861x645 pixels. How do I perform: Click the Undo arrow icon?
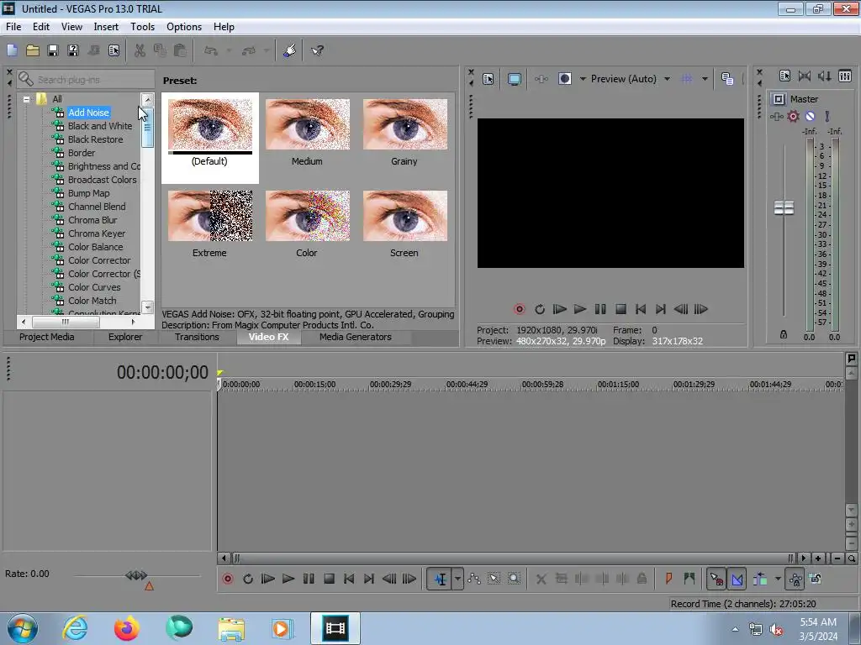(211, 50)
